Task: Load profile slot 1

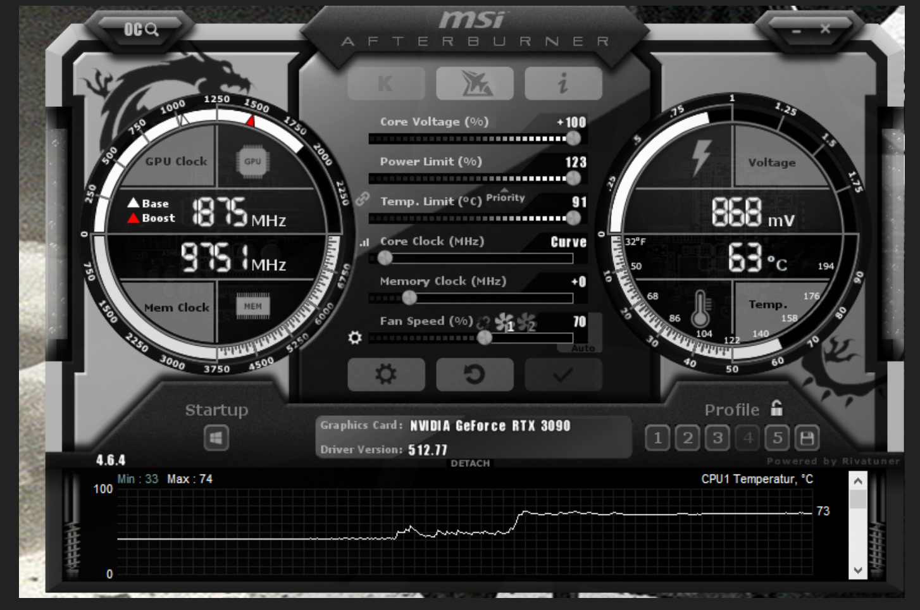Action: 657,437
